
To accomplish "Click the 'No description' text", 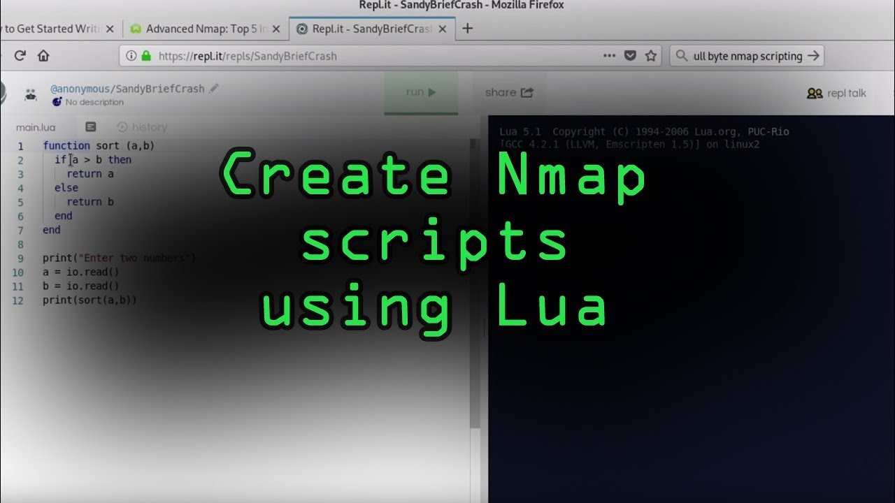I will coord(94,102).
